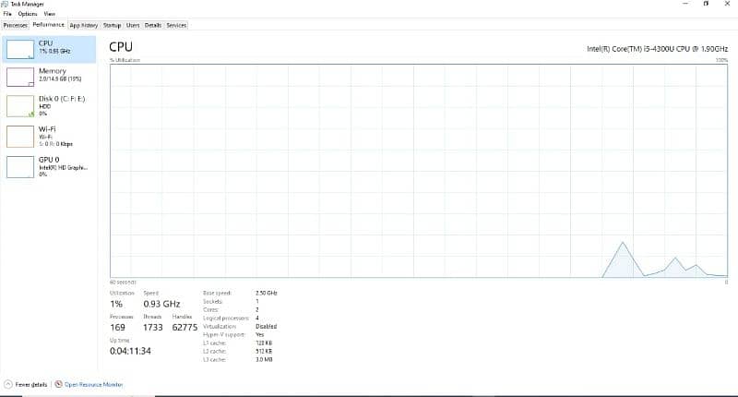Select the CPU graph thumbnail in sidebar

20,49
